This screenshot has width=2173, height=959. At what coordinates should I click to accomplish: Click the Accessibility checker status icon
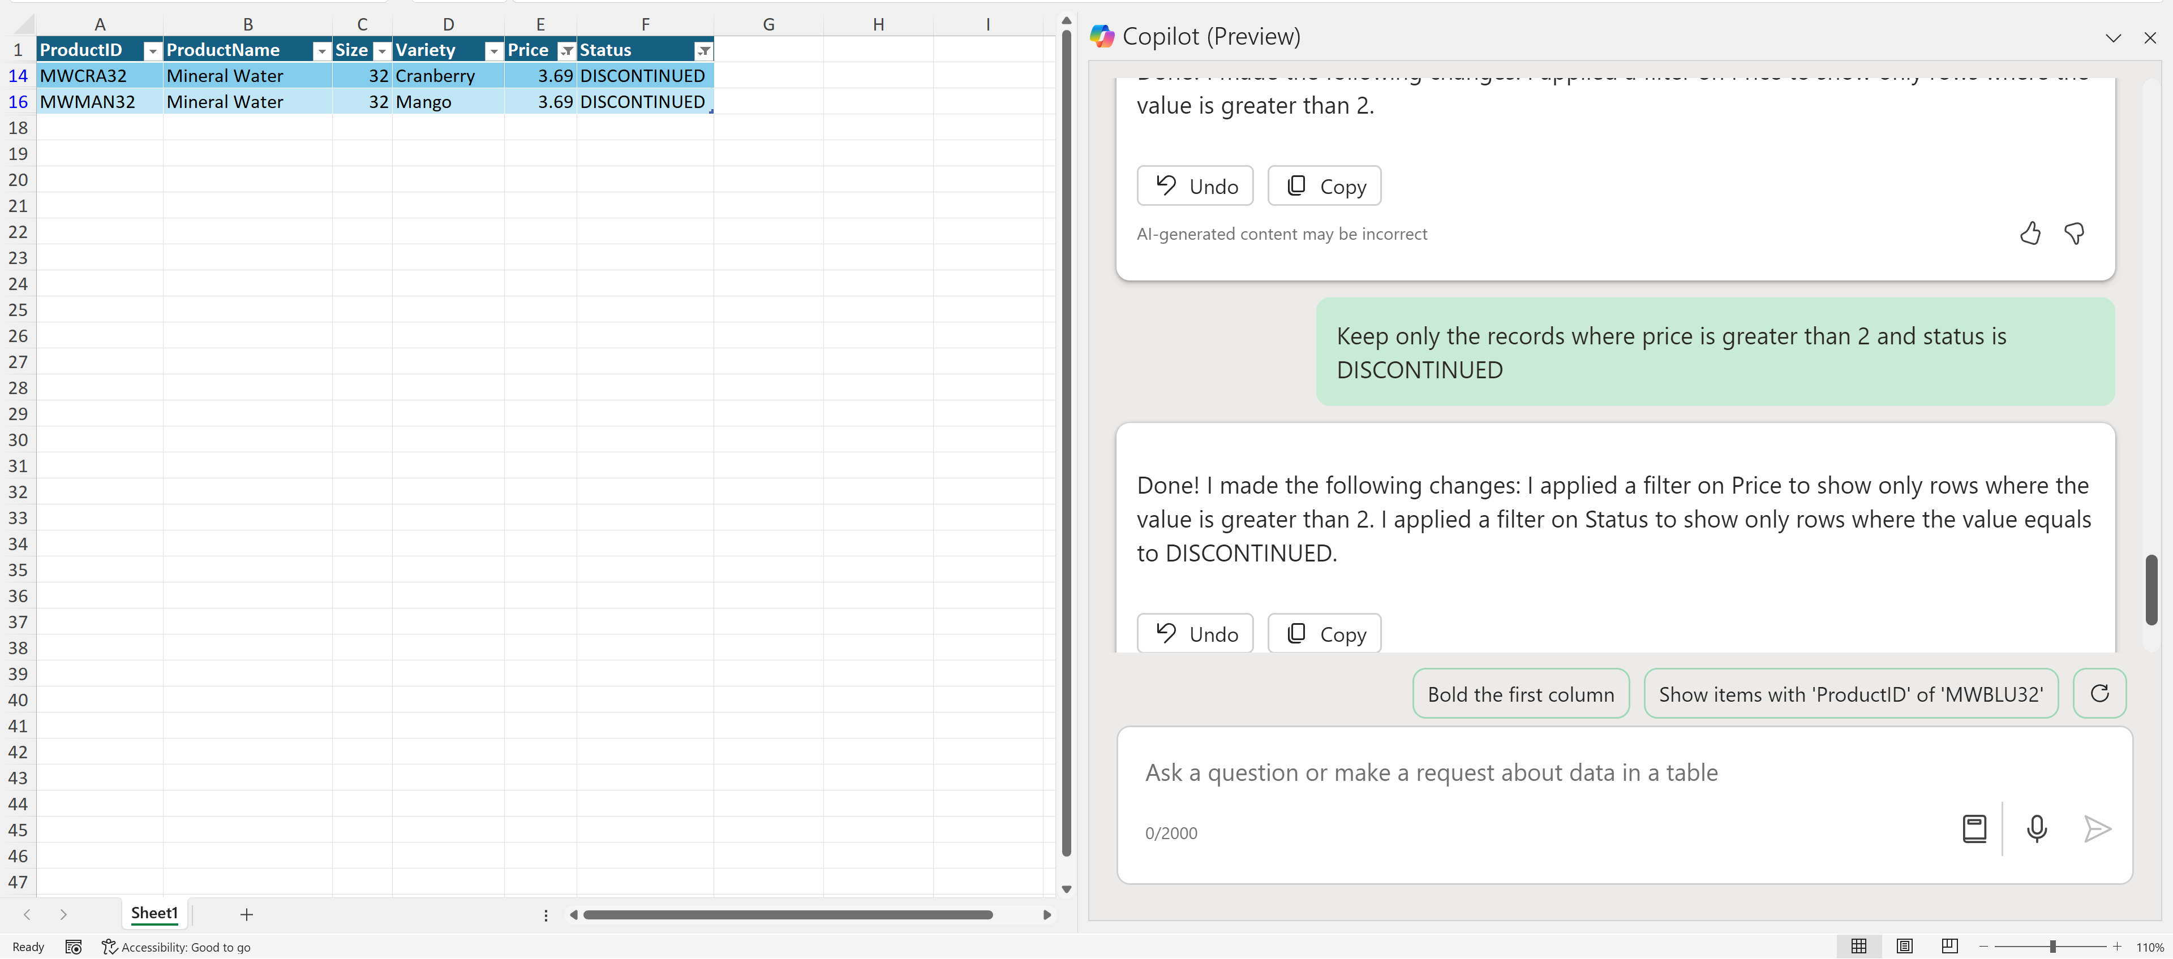[x=110, y=947]
